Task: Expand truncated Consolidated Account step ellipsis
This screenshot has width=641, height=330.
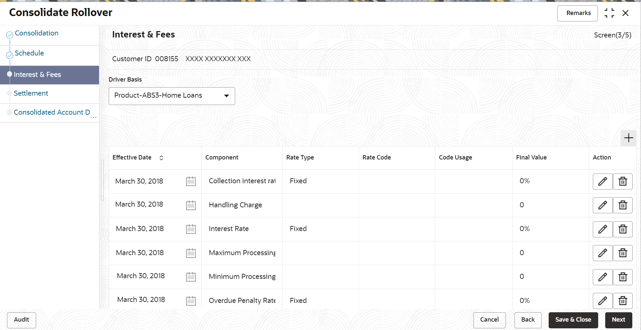Action: click(93, 117)
